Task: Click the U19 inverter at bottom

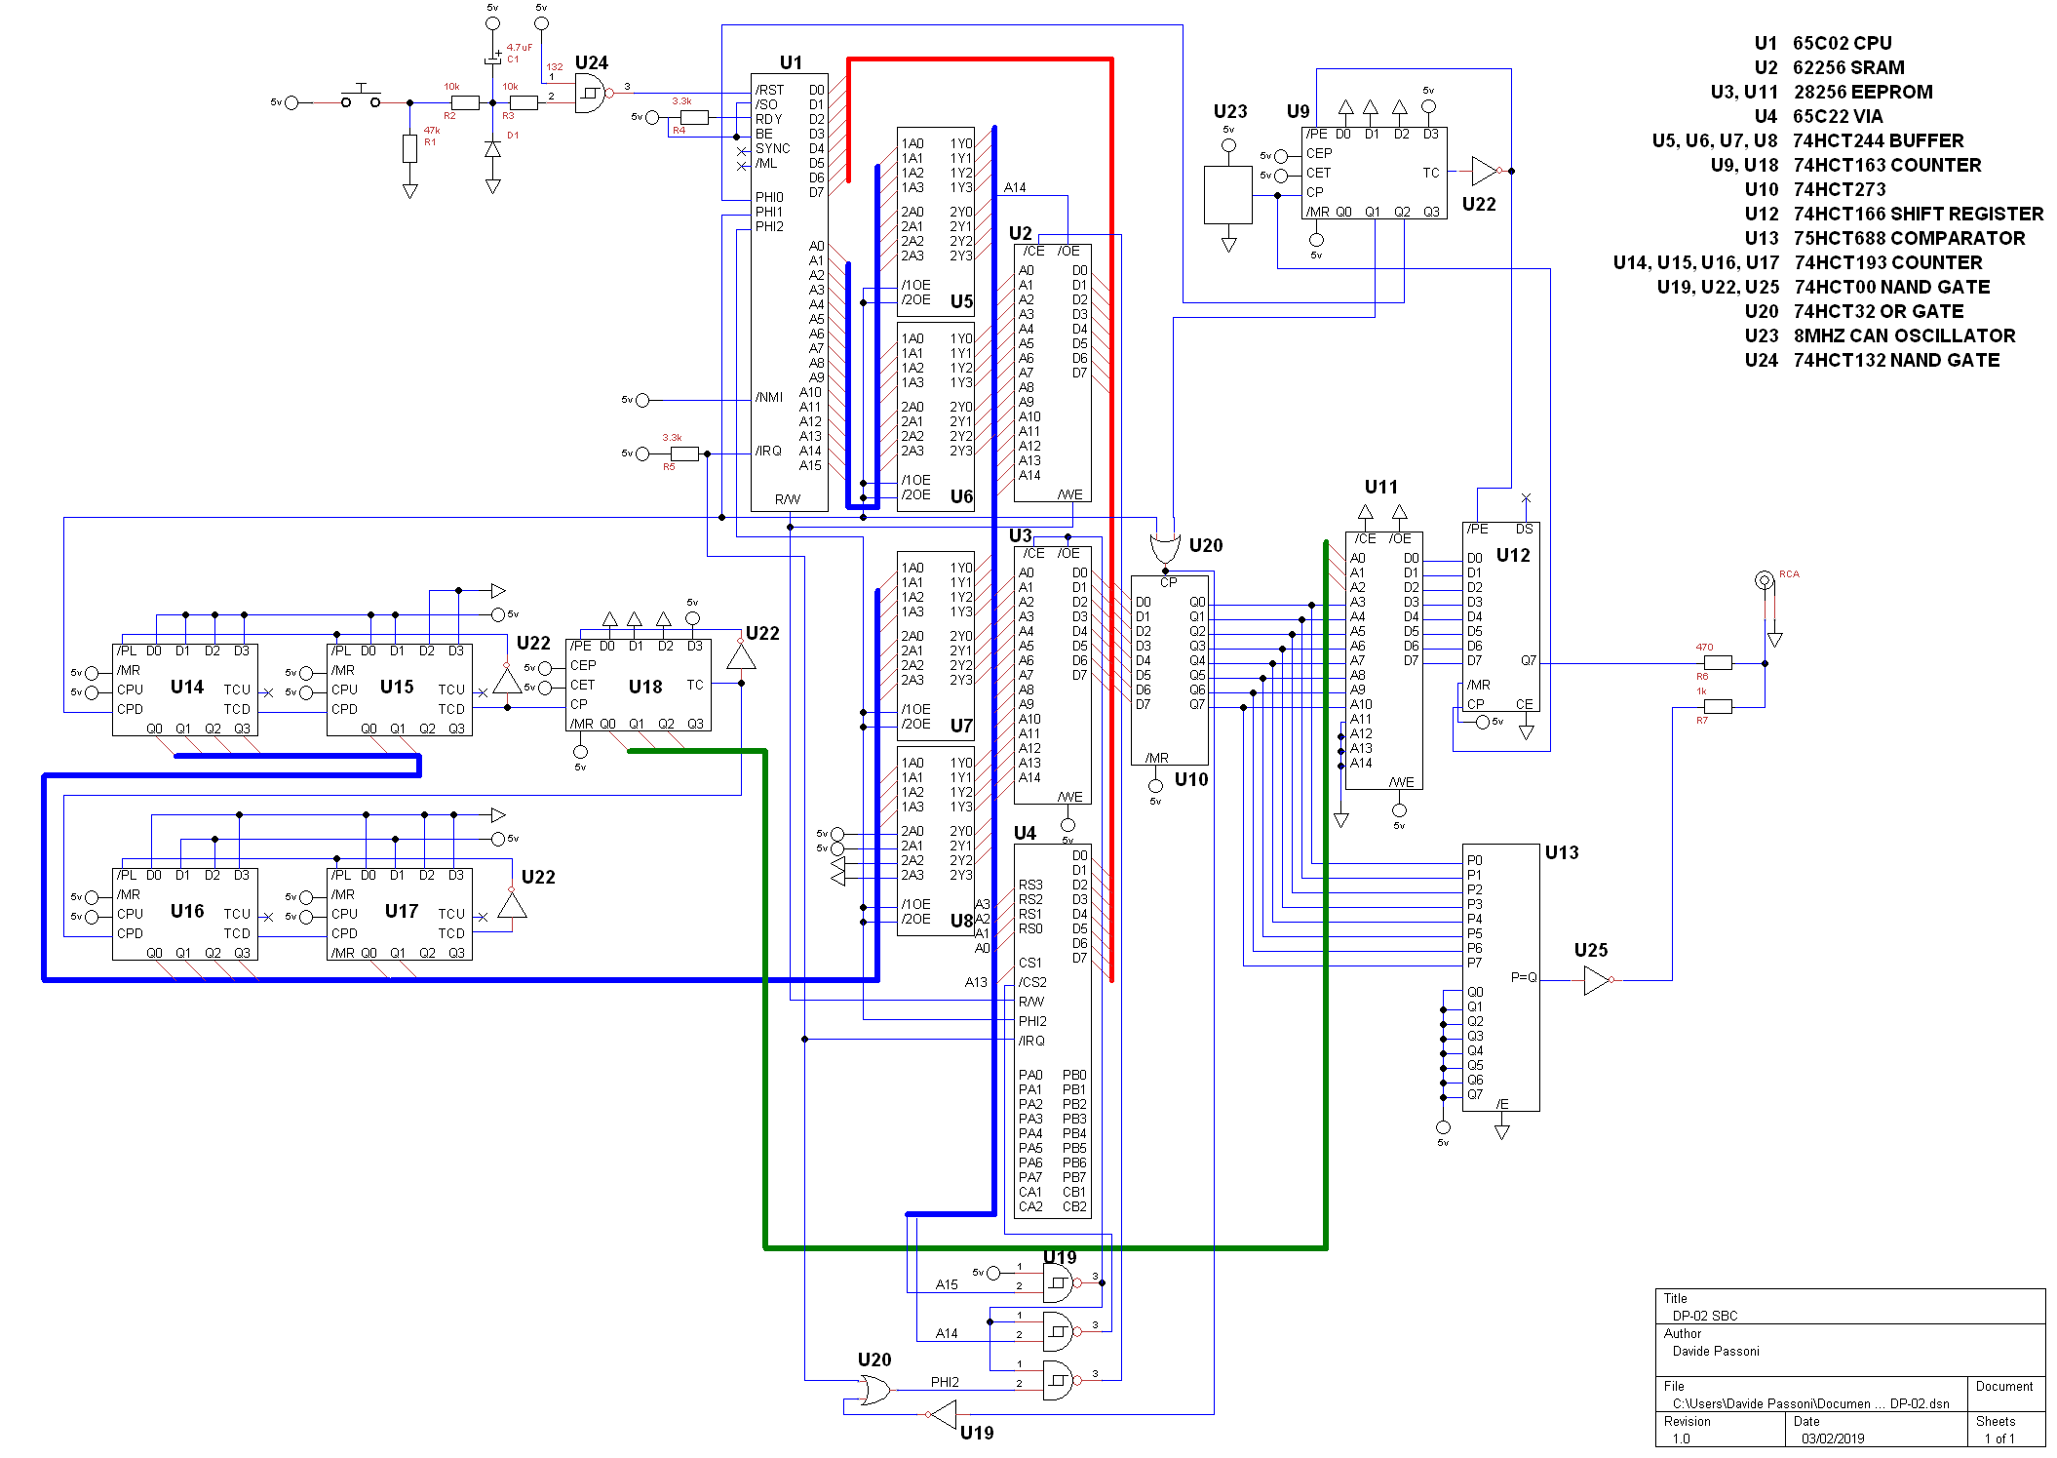Action: (943, 1414)
